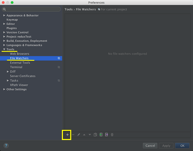Move watcher up with the up arrow icon
This screenshot has height=151, width=193.
point(84,135)
